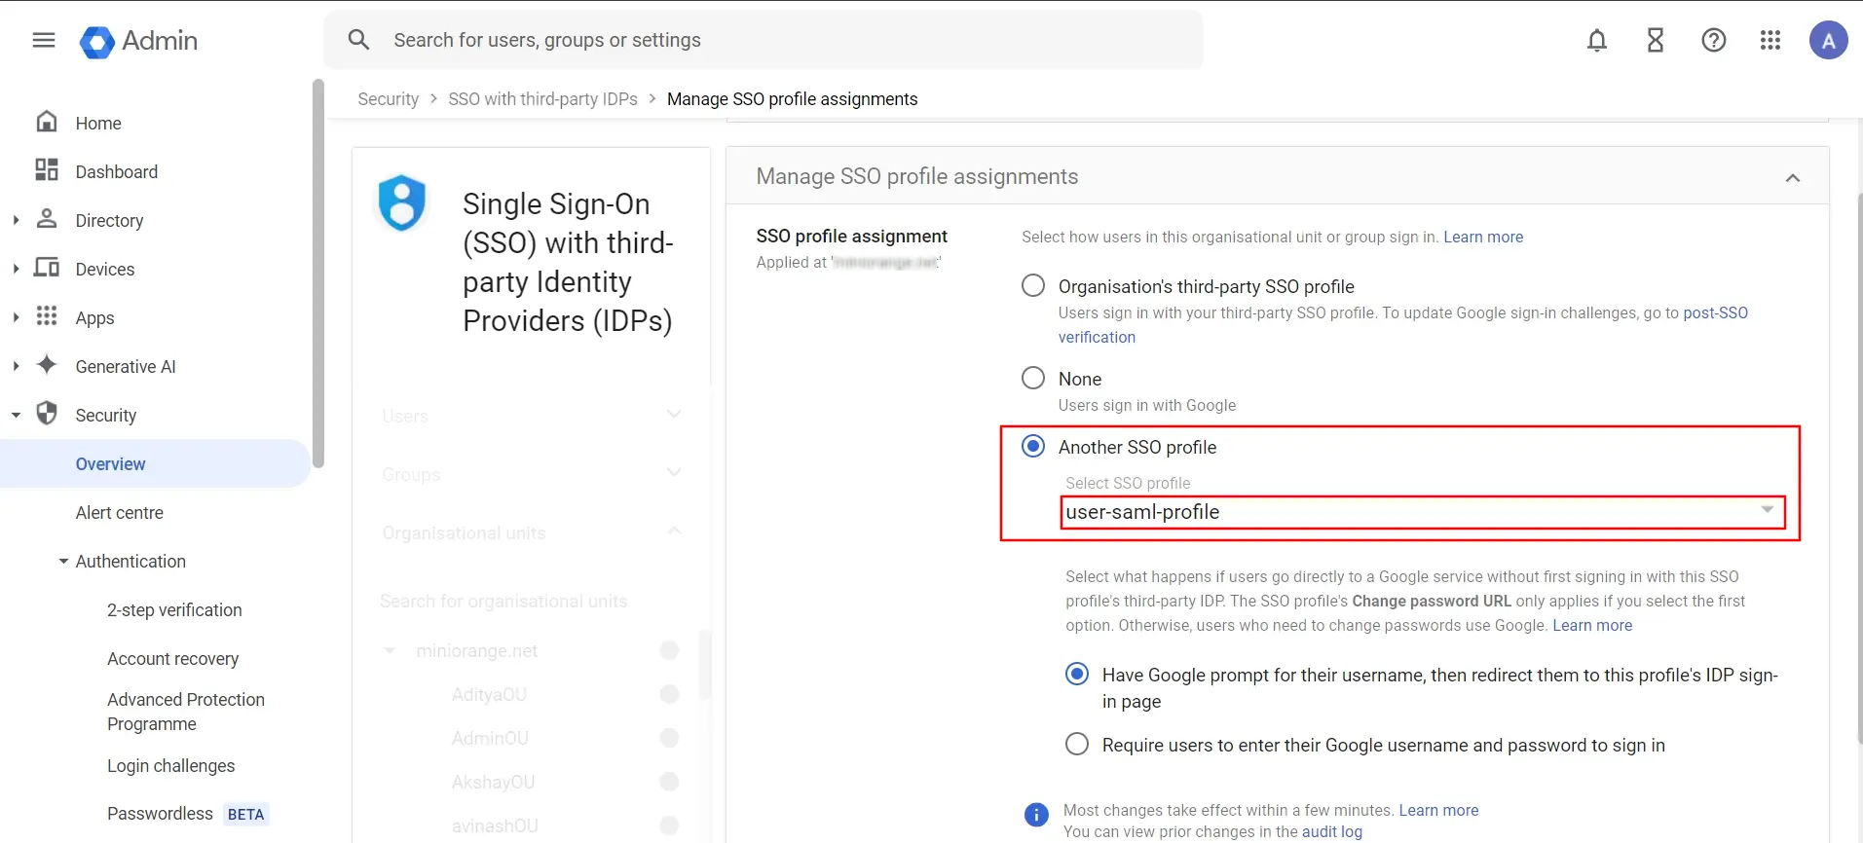Viewport: 1863px width, 843px height.
Task: Open the user-saml-profile dropdown
Action: click(1423, 512)
